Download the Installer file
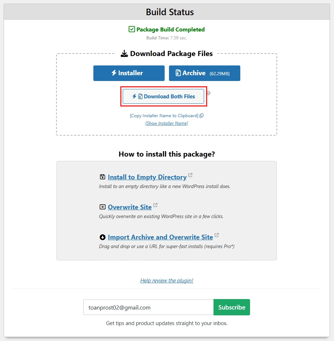The width and height of the screenshot is (334, 341). pyautogui.click(x=129, y=73)
